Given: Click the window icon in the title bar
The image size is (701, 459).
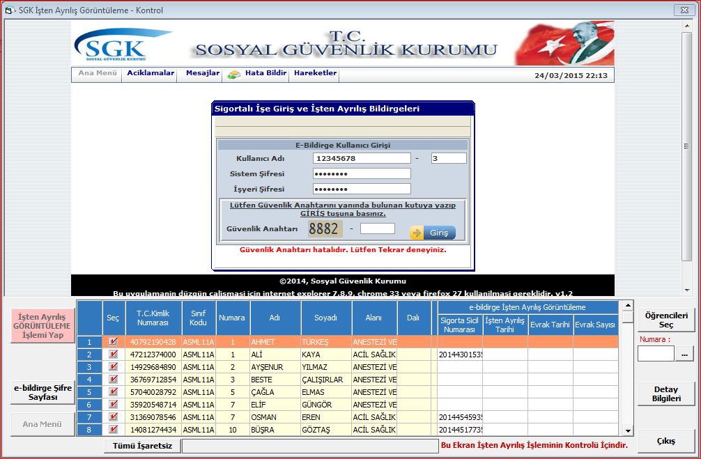Looking at the screenshot, I should 9,10.
